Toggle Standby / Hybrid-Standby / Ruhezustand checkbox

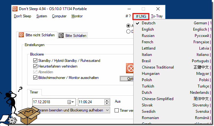pyautogui.click(x=35, y=60)
